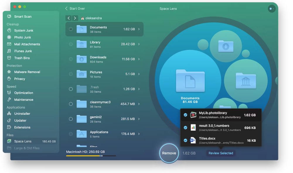Image resolution: width=293 pixels, height=173 pixels.
Task: Click the home icon next to oleksandra
Action: 82,18
